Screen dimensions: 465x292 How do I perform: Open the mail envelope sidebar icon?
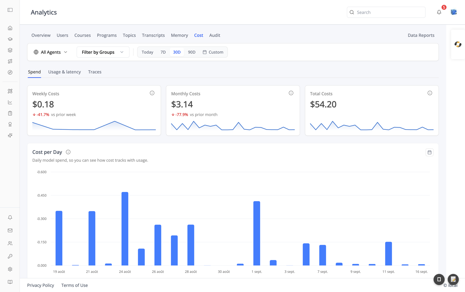(x=10, y=230)
